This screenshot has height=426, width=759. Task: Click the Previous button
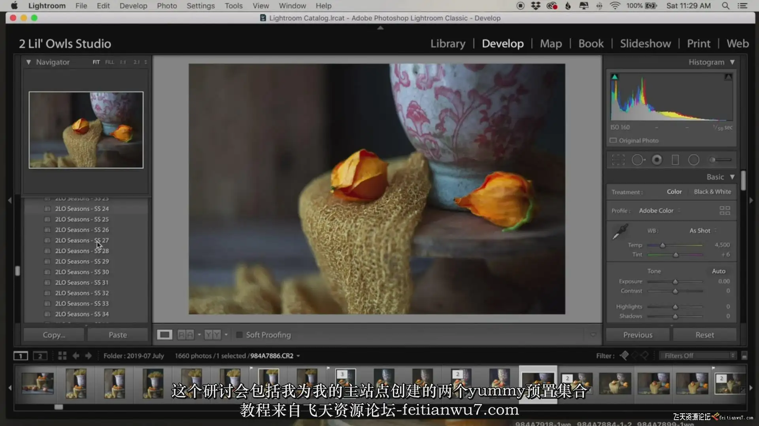(x=638, y=335)
